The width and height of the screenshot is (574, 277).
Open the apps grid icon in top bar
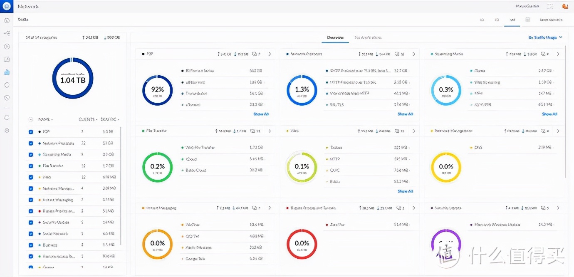[550, 6]
